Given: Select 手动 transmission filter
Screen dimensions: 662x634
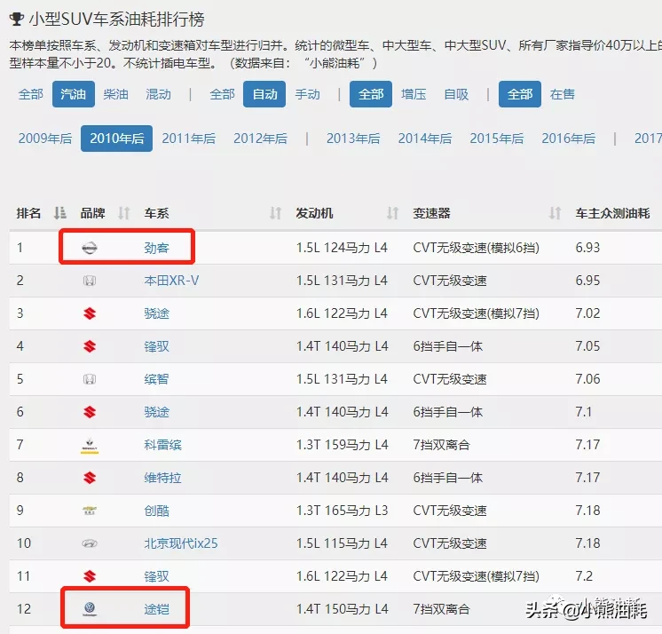Looking at the screenshot, I should (x=307, y=94).
